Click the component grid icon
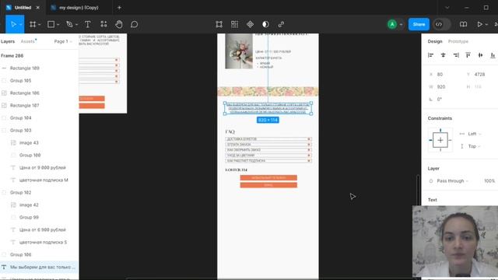This screenshot has height=280, width=498. (x=234, y=24)
